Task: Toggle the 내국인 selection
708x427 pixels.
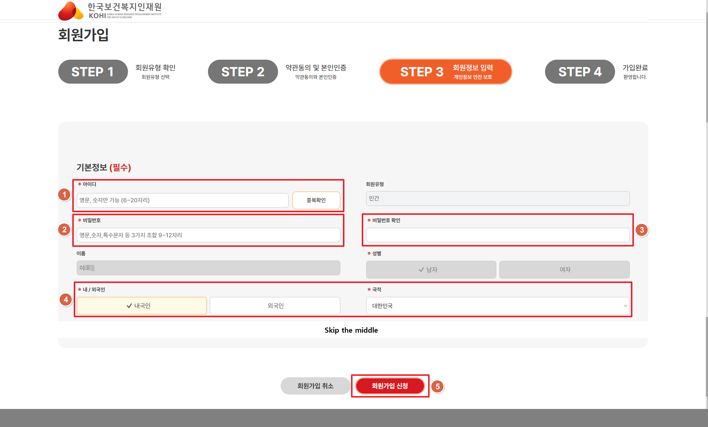Action: point(142,305)
